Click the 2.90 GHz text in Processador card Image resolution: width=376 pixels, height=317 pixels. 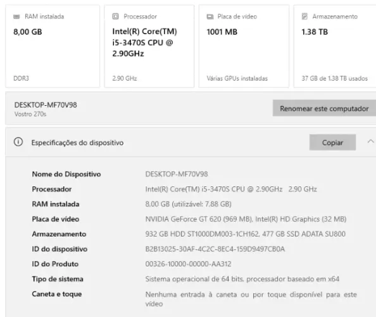coord(125,78)
